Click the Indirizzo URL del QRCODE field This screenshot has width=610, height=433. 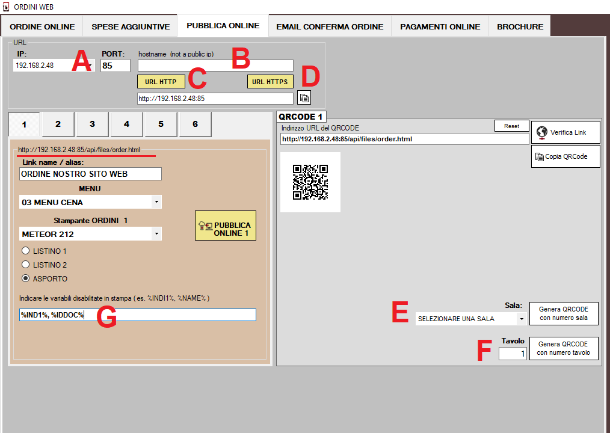405,139
